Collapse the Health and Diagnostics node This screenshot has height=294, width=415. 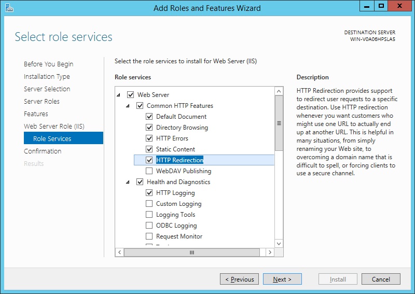[x=128, y=182]
